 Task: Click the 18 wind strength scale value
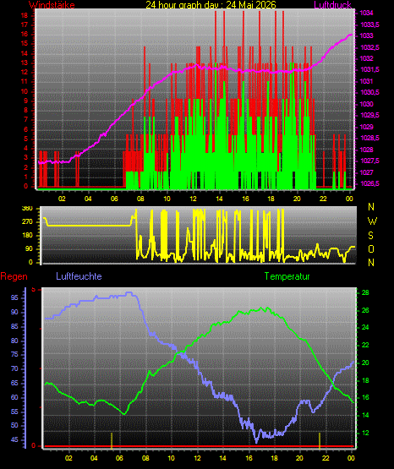[25, 15]
